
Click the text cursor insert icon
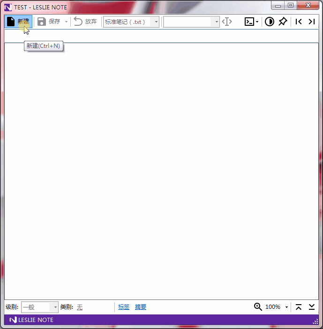click(x=227, y=22)
